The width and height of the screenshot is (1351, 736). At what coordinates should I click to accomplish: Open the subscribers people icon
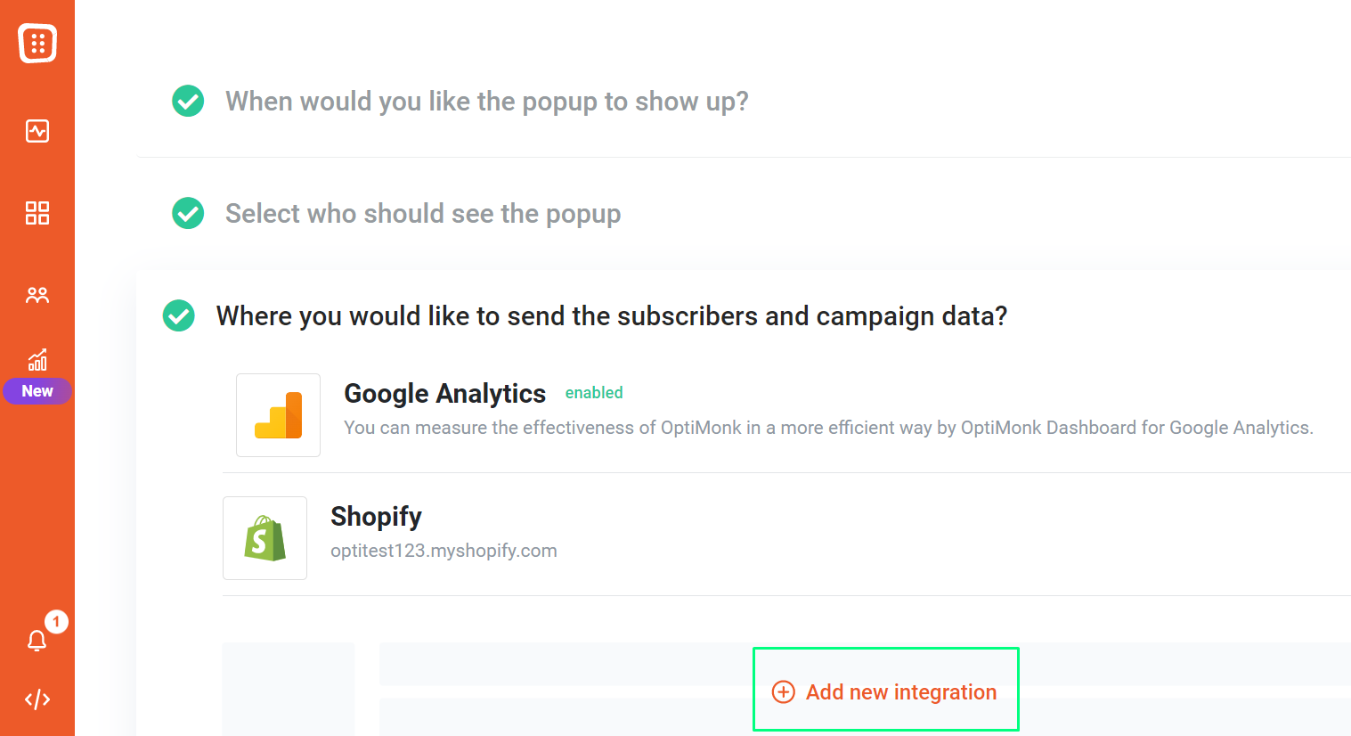click(x=37, y=295)
